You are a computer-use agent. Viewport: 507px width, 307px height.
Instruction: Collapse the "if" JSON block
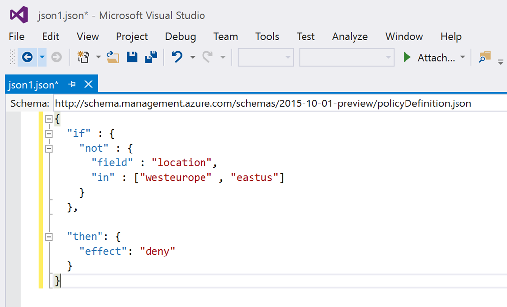point(49,133)
